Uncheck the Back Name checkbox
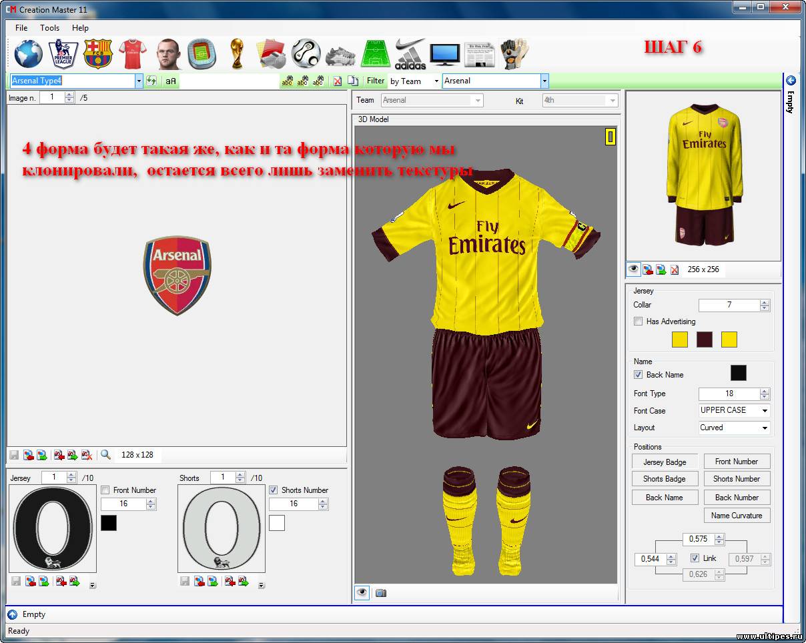This screenshot has height=643, width=806. tap(639, 375)
